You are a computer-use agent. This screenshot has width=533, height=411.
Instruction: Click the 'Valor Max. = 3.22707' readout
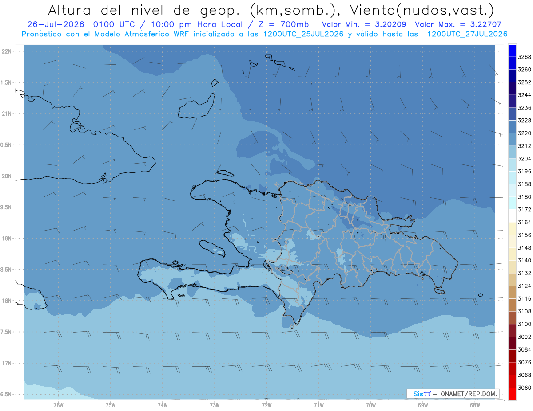458,24
